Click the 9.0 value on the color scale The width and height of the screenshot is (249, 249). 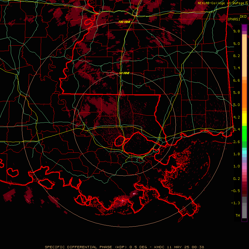[237, 43]
